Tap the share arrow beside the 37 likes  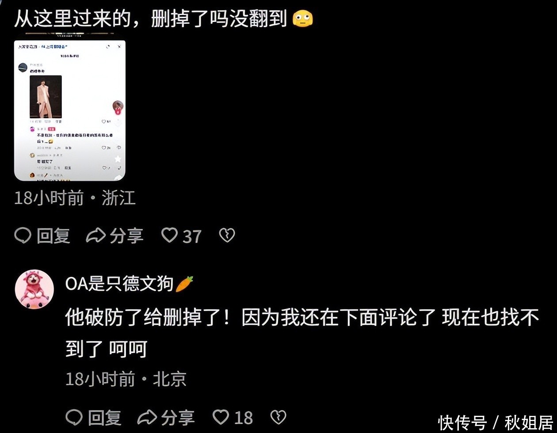95,235
